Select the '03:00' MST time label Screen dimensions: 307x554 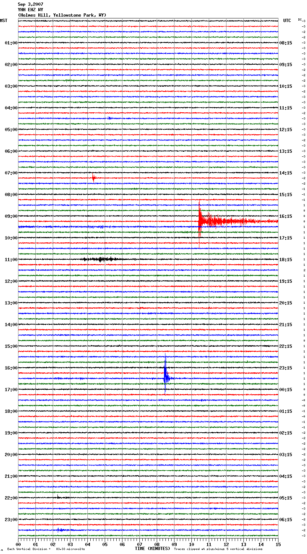coord(11,86)
